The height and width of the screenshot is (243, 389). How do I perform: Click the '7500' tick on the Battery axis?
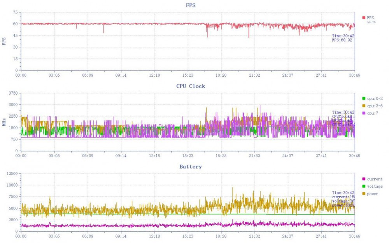[x=13, y=197]
